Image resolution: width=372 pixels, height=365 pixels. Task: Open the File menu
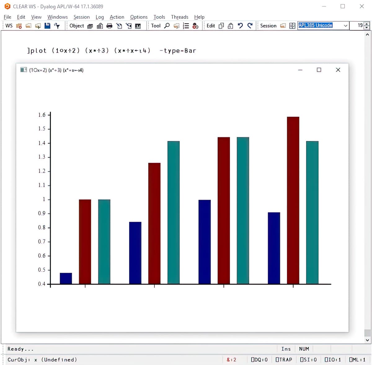point(7,17)
